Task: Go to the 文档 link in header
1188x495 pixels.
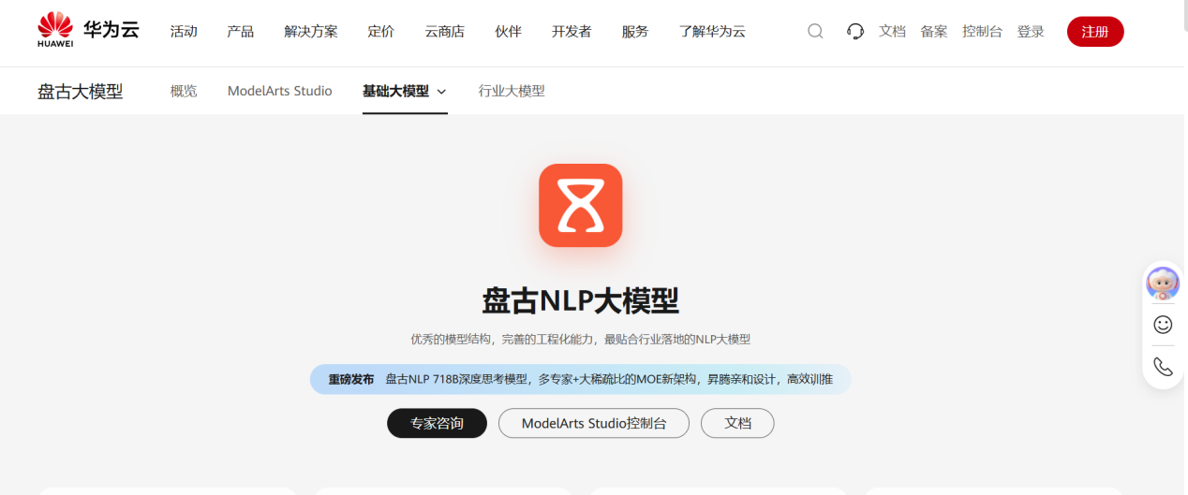Action: click(892, 31)
